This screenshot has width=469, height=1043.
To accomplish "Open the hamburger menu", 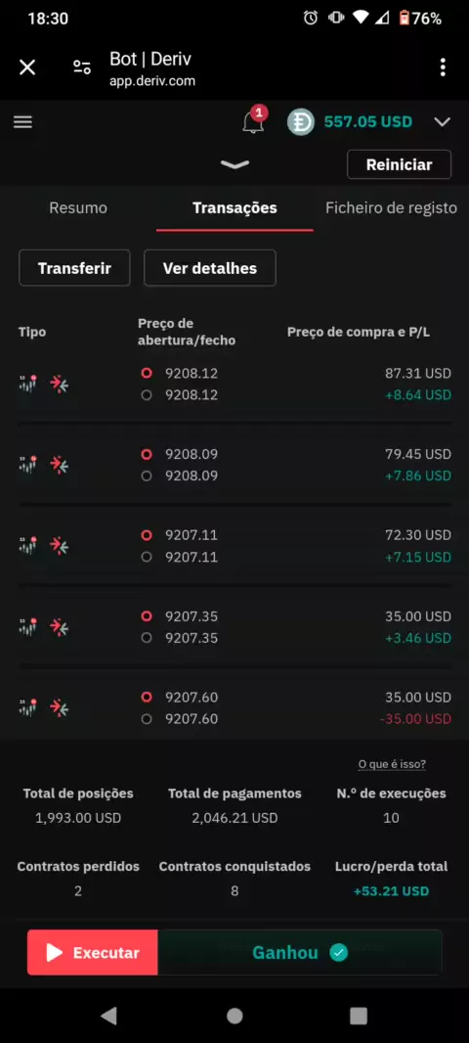I will (22, 121).
